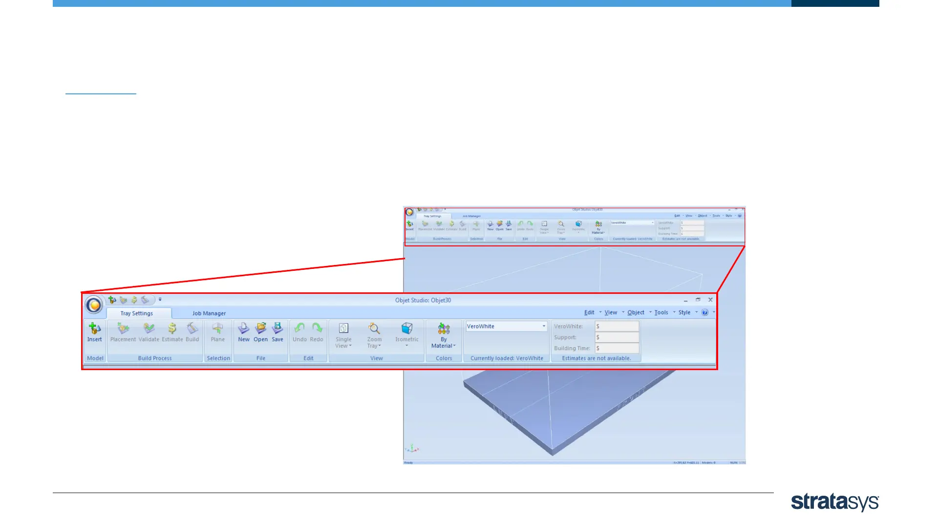Click the Insert model icon in enlarged ribbon

click(95, 329)
